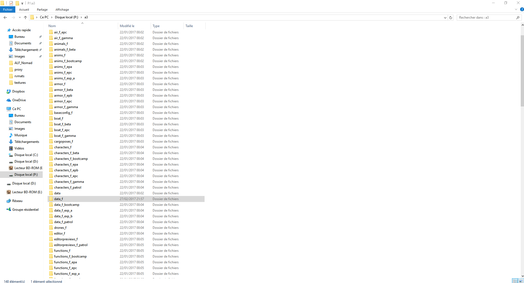Go back using the back arrow
This screenshot has width=524, height=283.
[x=5, y=18]
